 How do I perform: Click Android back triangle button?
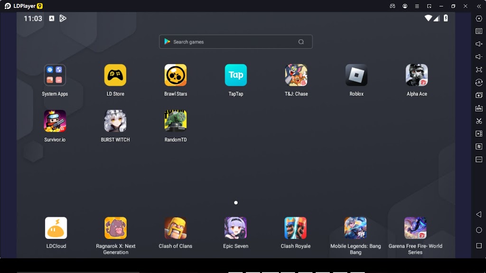[479, 214]
